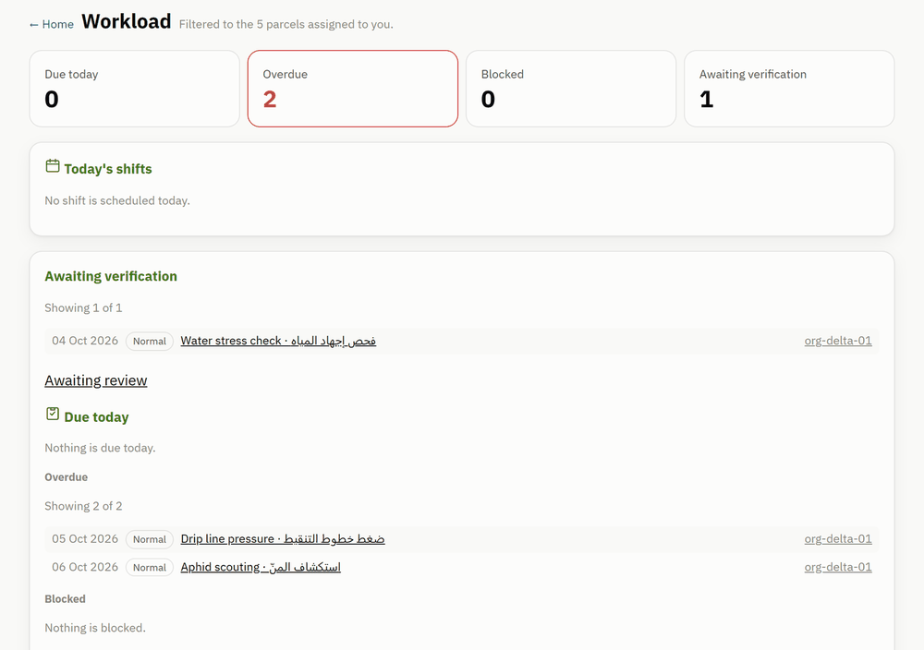924x650 pixels.
Task: Click the 05 Oct 2026 overdue date
Action: tap(85, 538)
